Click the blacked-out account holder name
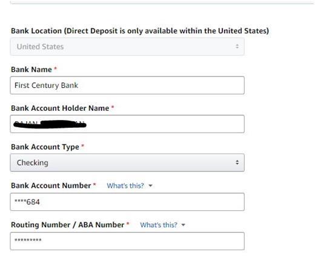 coord(50,124)
